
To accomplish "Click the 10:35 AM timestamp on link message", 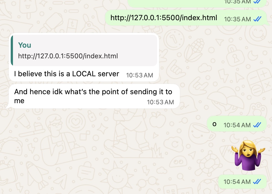I will point(237,19).
